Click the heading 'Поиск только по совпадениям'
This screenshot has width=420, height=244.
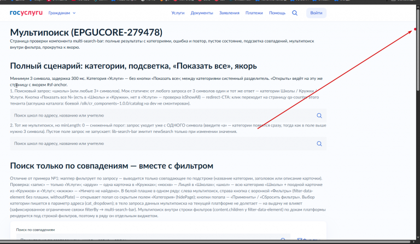coord(112,166)
